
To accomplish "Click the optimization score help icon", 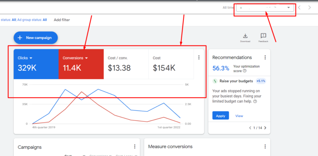I will click(245, 71).
